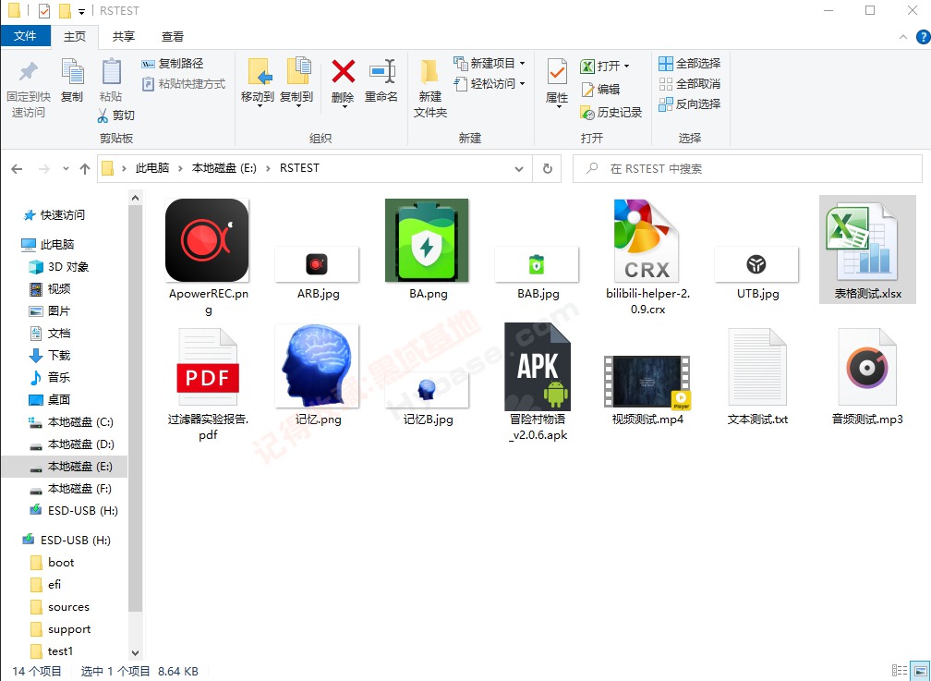Select the UTB.jpg file
Screen dimensions: 931x681
(757, 274)
